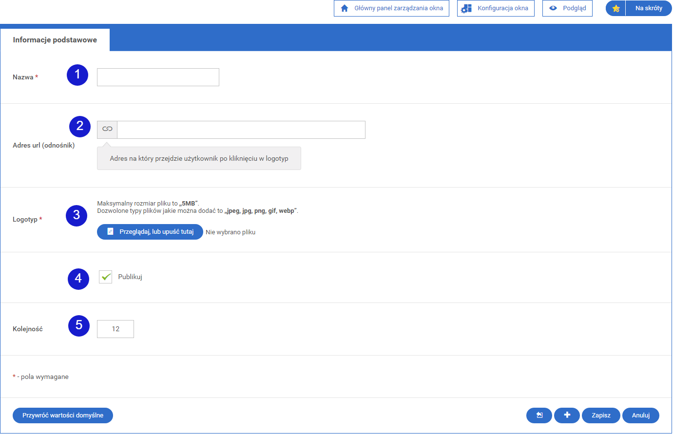Uncheck the Publikuj checkbox
673x434 pixels.
[106, 277]
